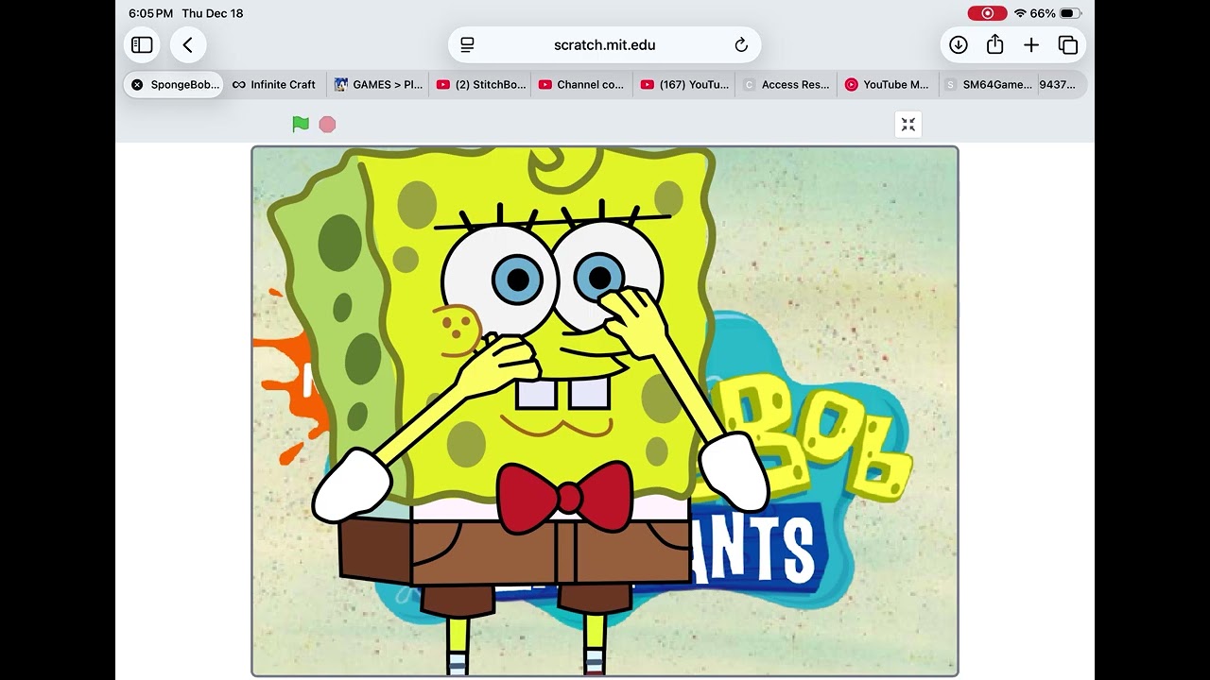Exit full screen mode on the stage
This screenshot has height=680, width=1210.
point(908,125)
